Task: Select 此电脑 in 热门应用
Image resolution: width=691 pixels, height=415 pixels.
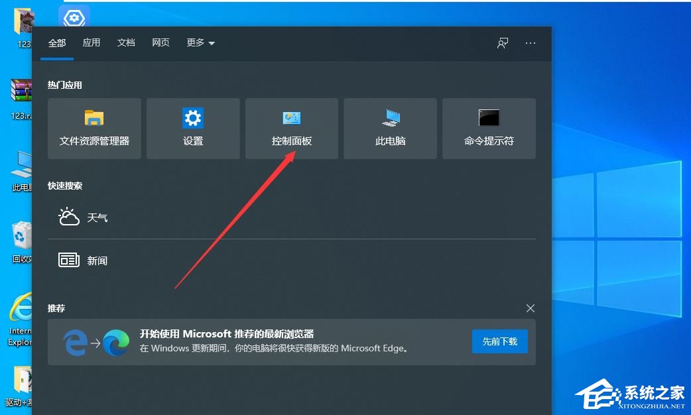Action: coord(390,128)
